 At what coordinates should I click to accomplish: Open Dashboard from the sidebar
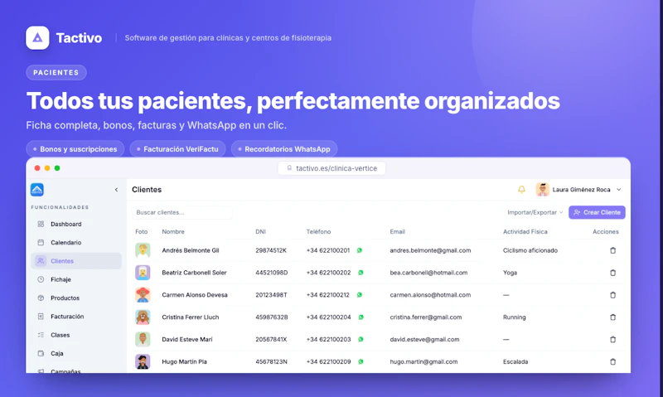point(76,224)
